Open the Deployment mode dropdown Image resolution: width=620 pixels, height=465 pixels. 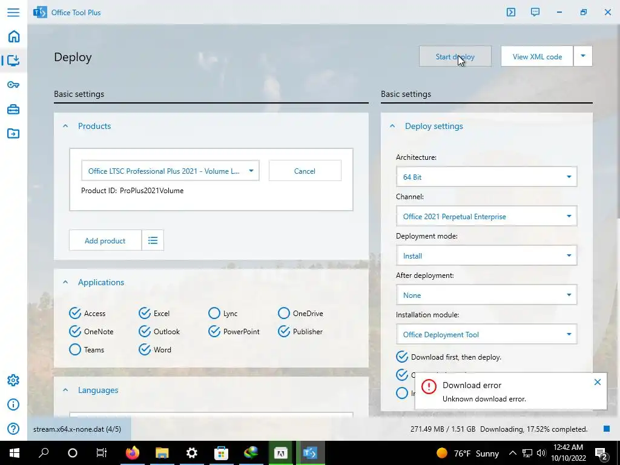486,256
